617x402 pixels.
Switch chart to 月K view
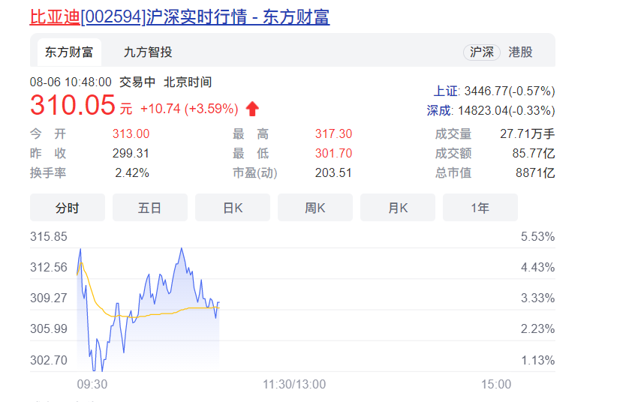point(398,208)
